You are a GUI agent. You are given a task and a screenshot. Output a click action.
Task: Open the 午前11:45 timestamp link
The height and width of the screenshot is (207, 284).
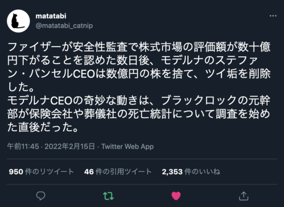[x=23, y=146]
